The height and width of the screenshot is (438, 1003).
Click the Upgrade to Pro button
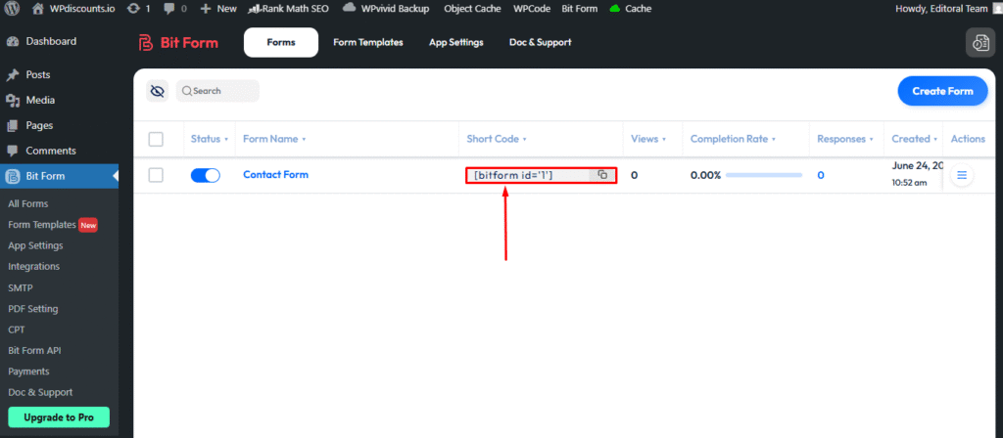(x=59, y=417)
